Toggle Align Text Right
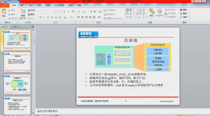This screenshot has width=210, height=116. click(x=87, y=17)
